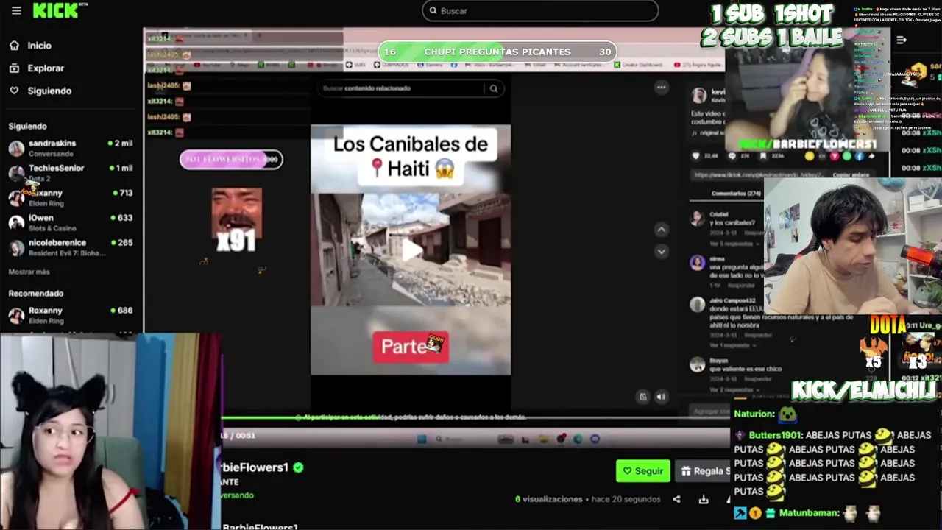
Task: Click the verified badge beside BarbieFlowers1
Action: click(x=298, y=467)
